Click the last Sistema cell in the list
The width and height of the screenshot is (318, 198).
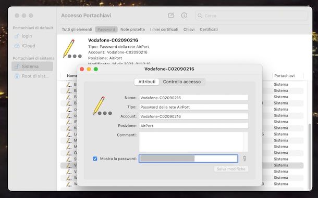coord(280,184)
